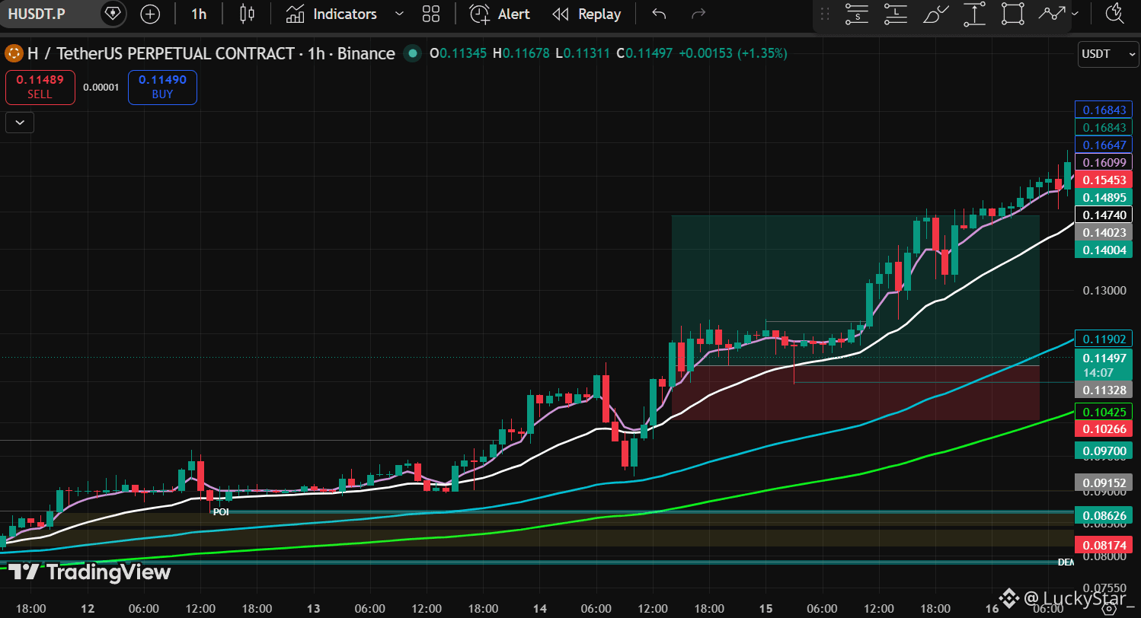Image resolution: width=1141 pixels, height=618 pixels.
Task: Click the green-outlined 0.10425 price label
Action: point(1104,412)
